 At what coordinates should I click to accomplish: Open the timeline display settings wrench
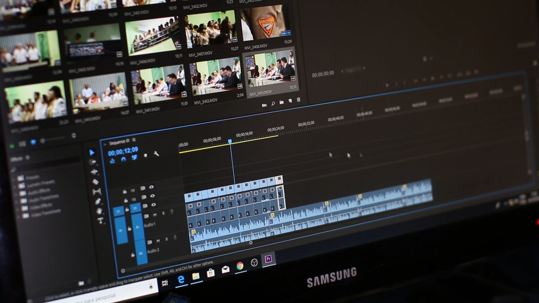pyautogui.click(x=156, y=153)
